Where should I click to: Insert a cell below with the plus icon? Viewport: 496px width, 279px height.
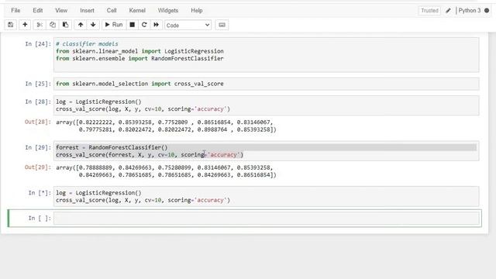[x=25, y=25]
